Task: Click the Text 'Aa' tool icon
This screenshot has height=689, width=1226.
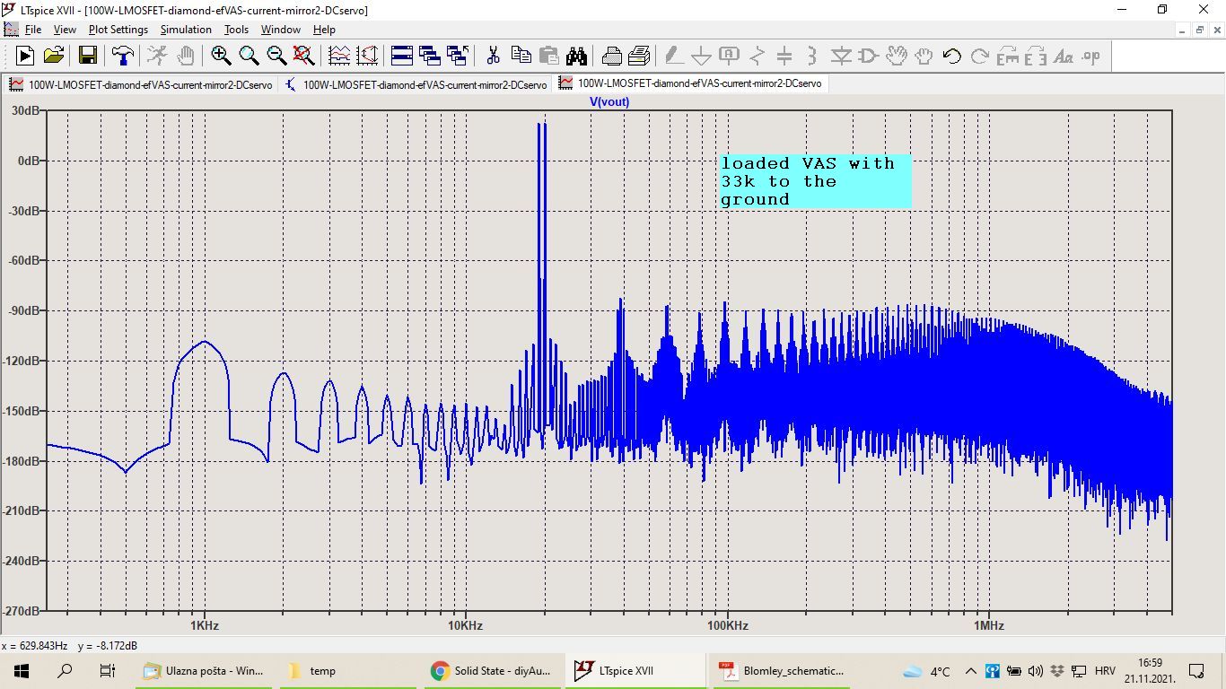Action: (1063, 56)
